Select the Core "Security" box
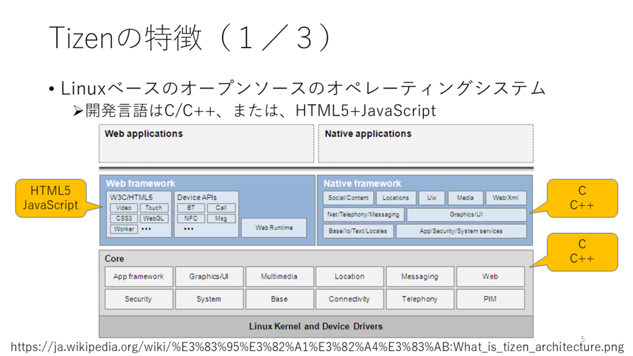The width and height of the screenshot is (633, 356). 139,299
